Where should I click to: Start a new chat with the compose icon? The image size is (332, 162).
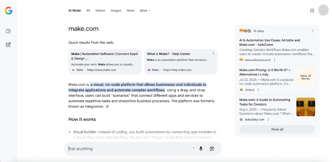(x=8, y=45)
